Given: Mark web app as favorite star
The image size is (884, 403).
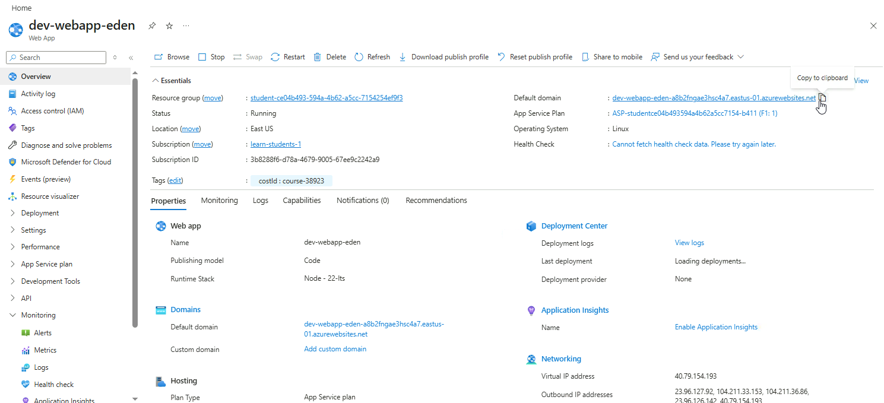Looking at the screenshot, I should coord(169,26).
